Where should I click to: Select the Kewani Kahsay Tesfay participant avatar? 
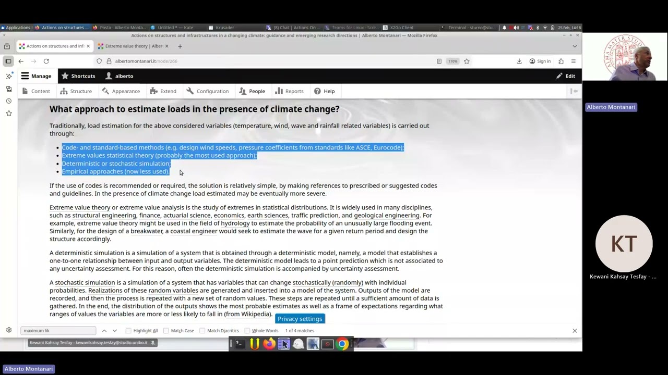point(624,244)
